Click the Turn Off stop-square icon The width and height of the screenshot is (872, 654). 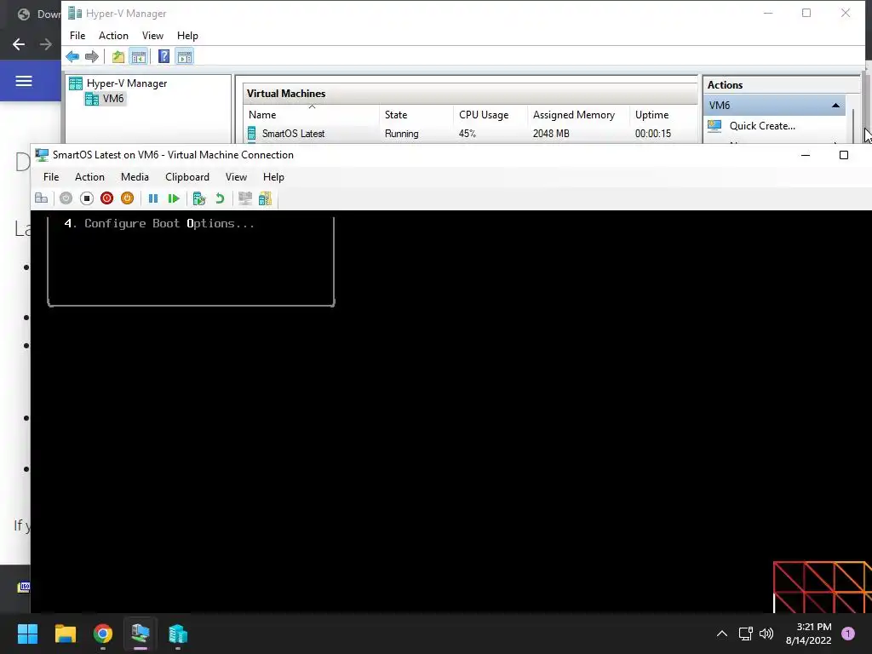86,198
